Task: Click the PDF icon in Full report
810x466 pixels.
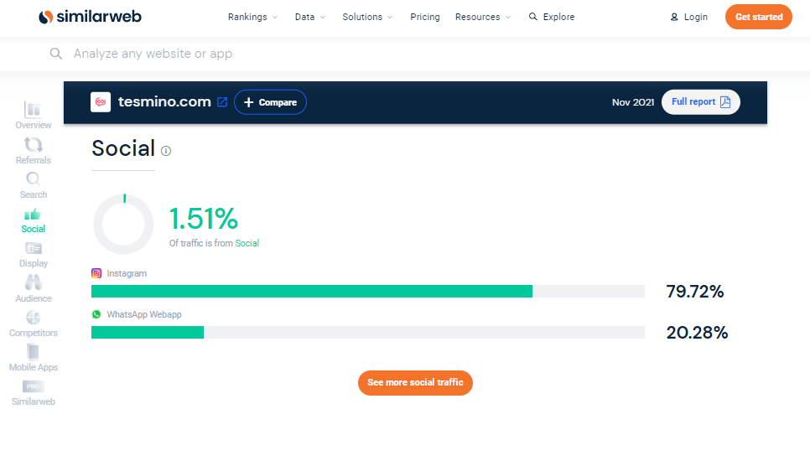Action: tap(725, 101)
